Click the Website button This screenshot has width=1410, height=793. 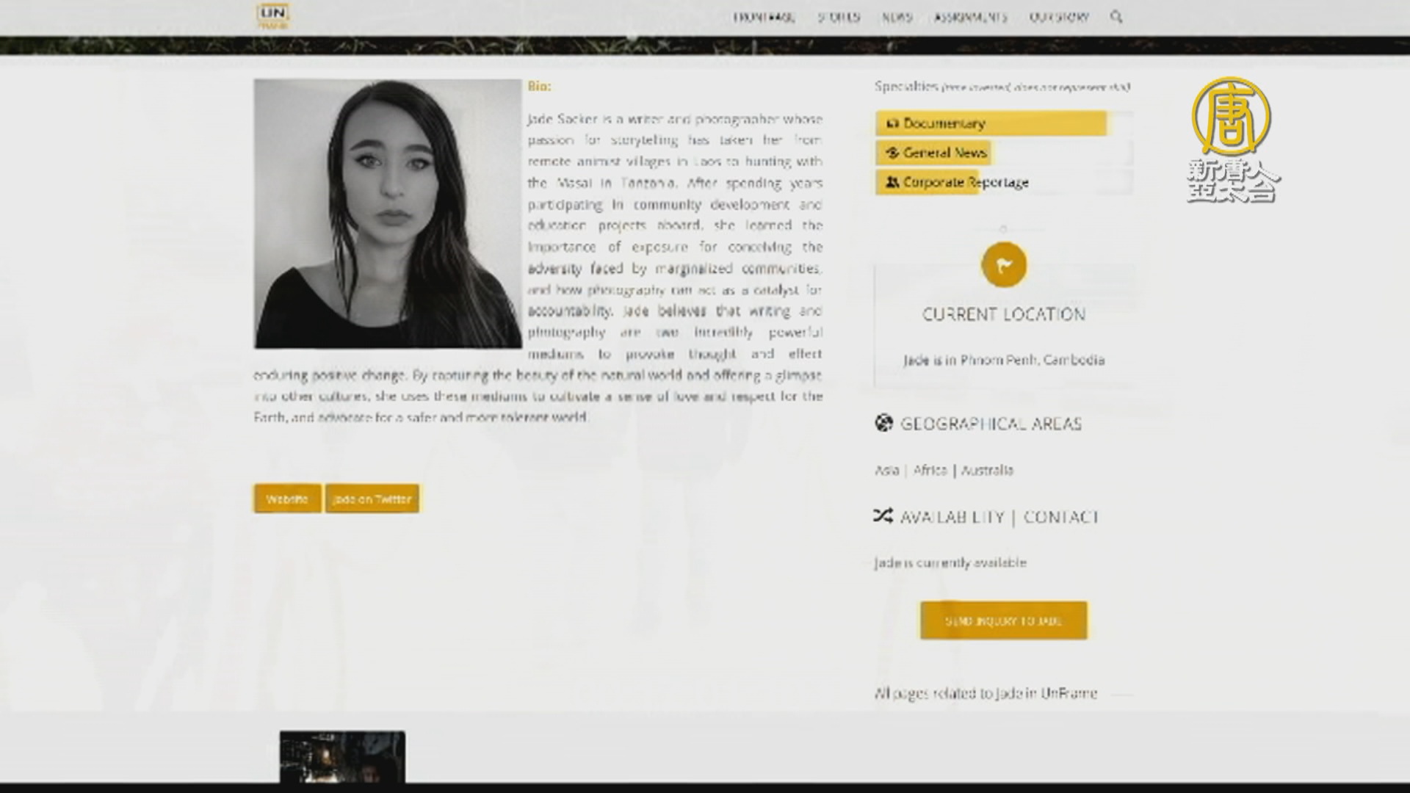pyautogui.click(x=287, y=499)
